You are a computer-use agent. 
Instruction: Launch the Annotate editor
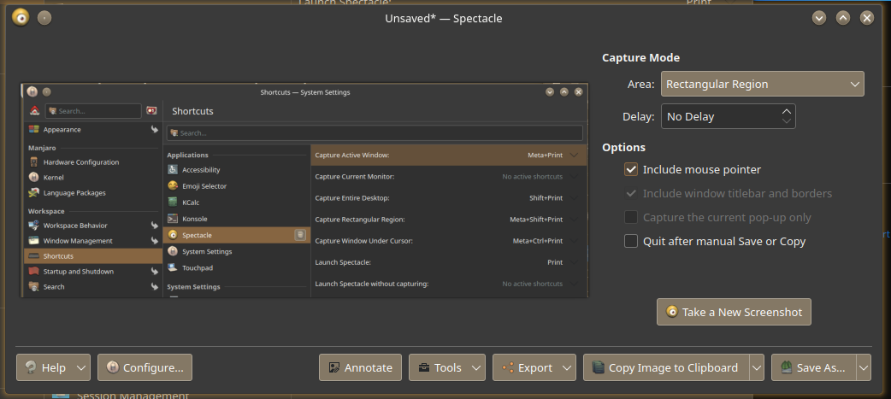360,367
